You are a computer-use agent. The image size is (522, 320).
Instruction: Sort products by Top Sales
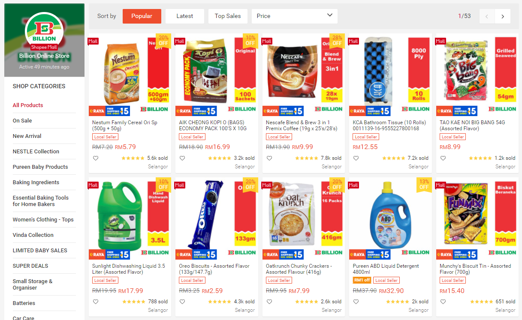[x=228, y=16]
